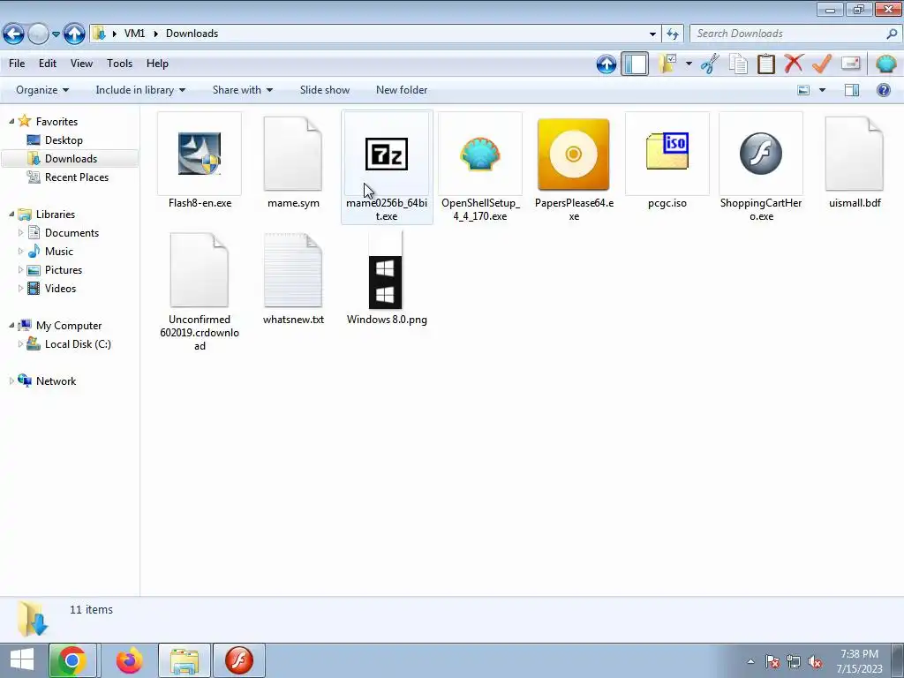This screenshot has height=678, width=904.
Task: Click the Start button on taskbar
Action: tap(22, 660)
